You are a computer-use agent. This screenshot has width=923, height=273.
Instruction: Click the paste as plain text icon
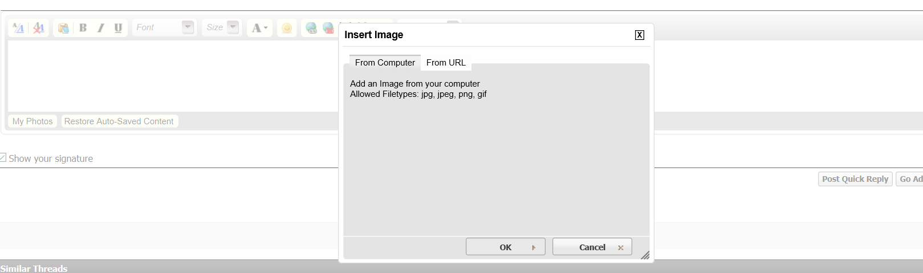(x=63, y=27)
